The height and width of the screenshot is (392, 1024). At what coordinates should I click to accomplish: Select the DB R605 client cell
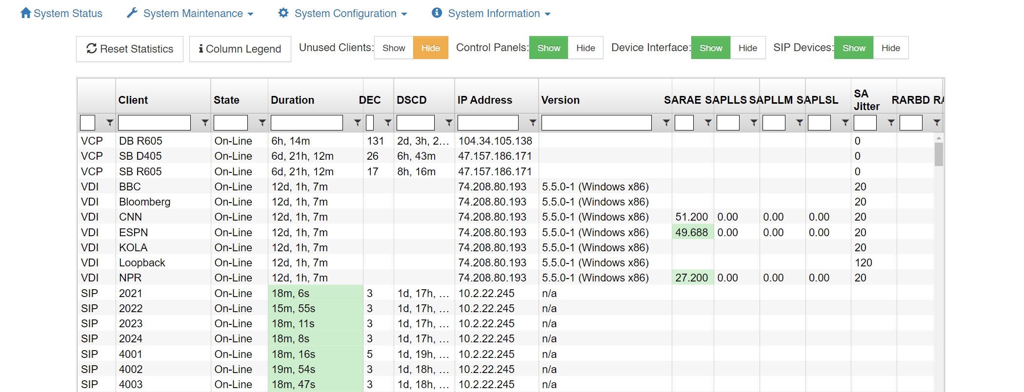tap(163, 141)
